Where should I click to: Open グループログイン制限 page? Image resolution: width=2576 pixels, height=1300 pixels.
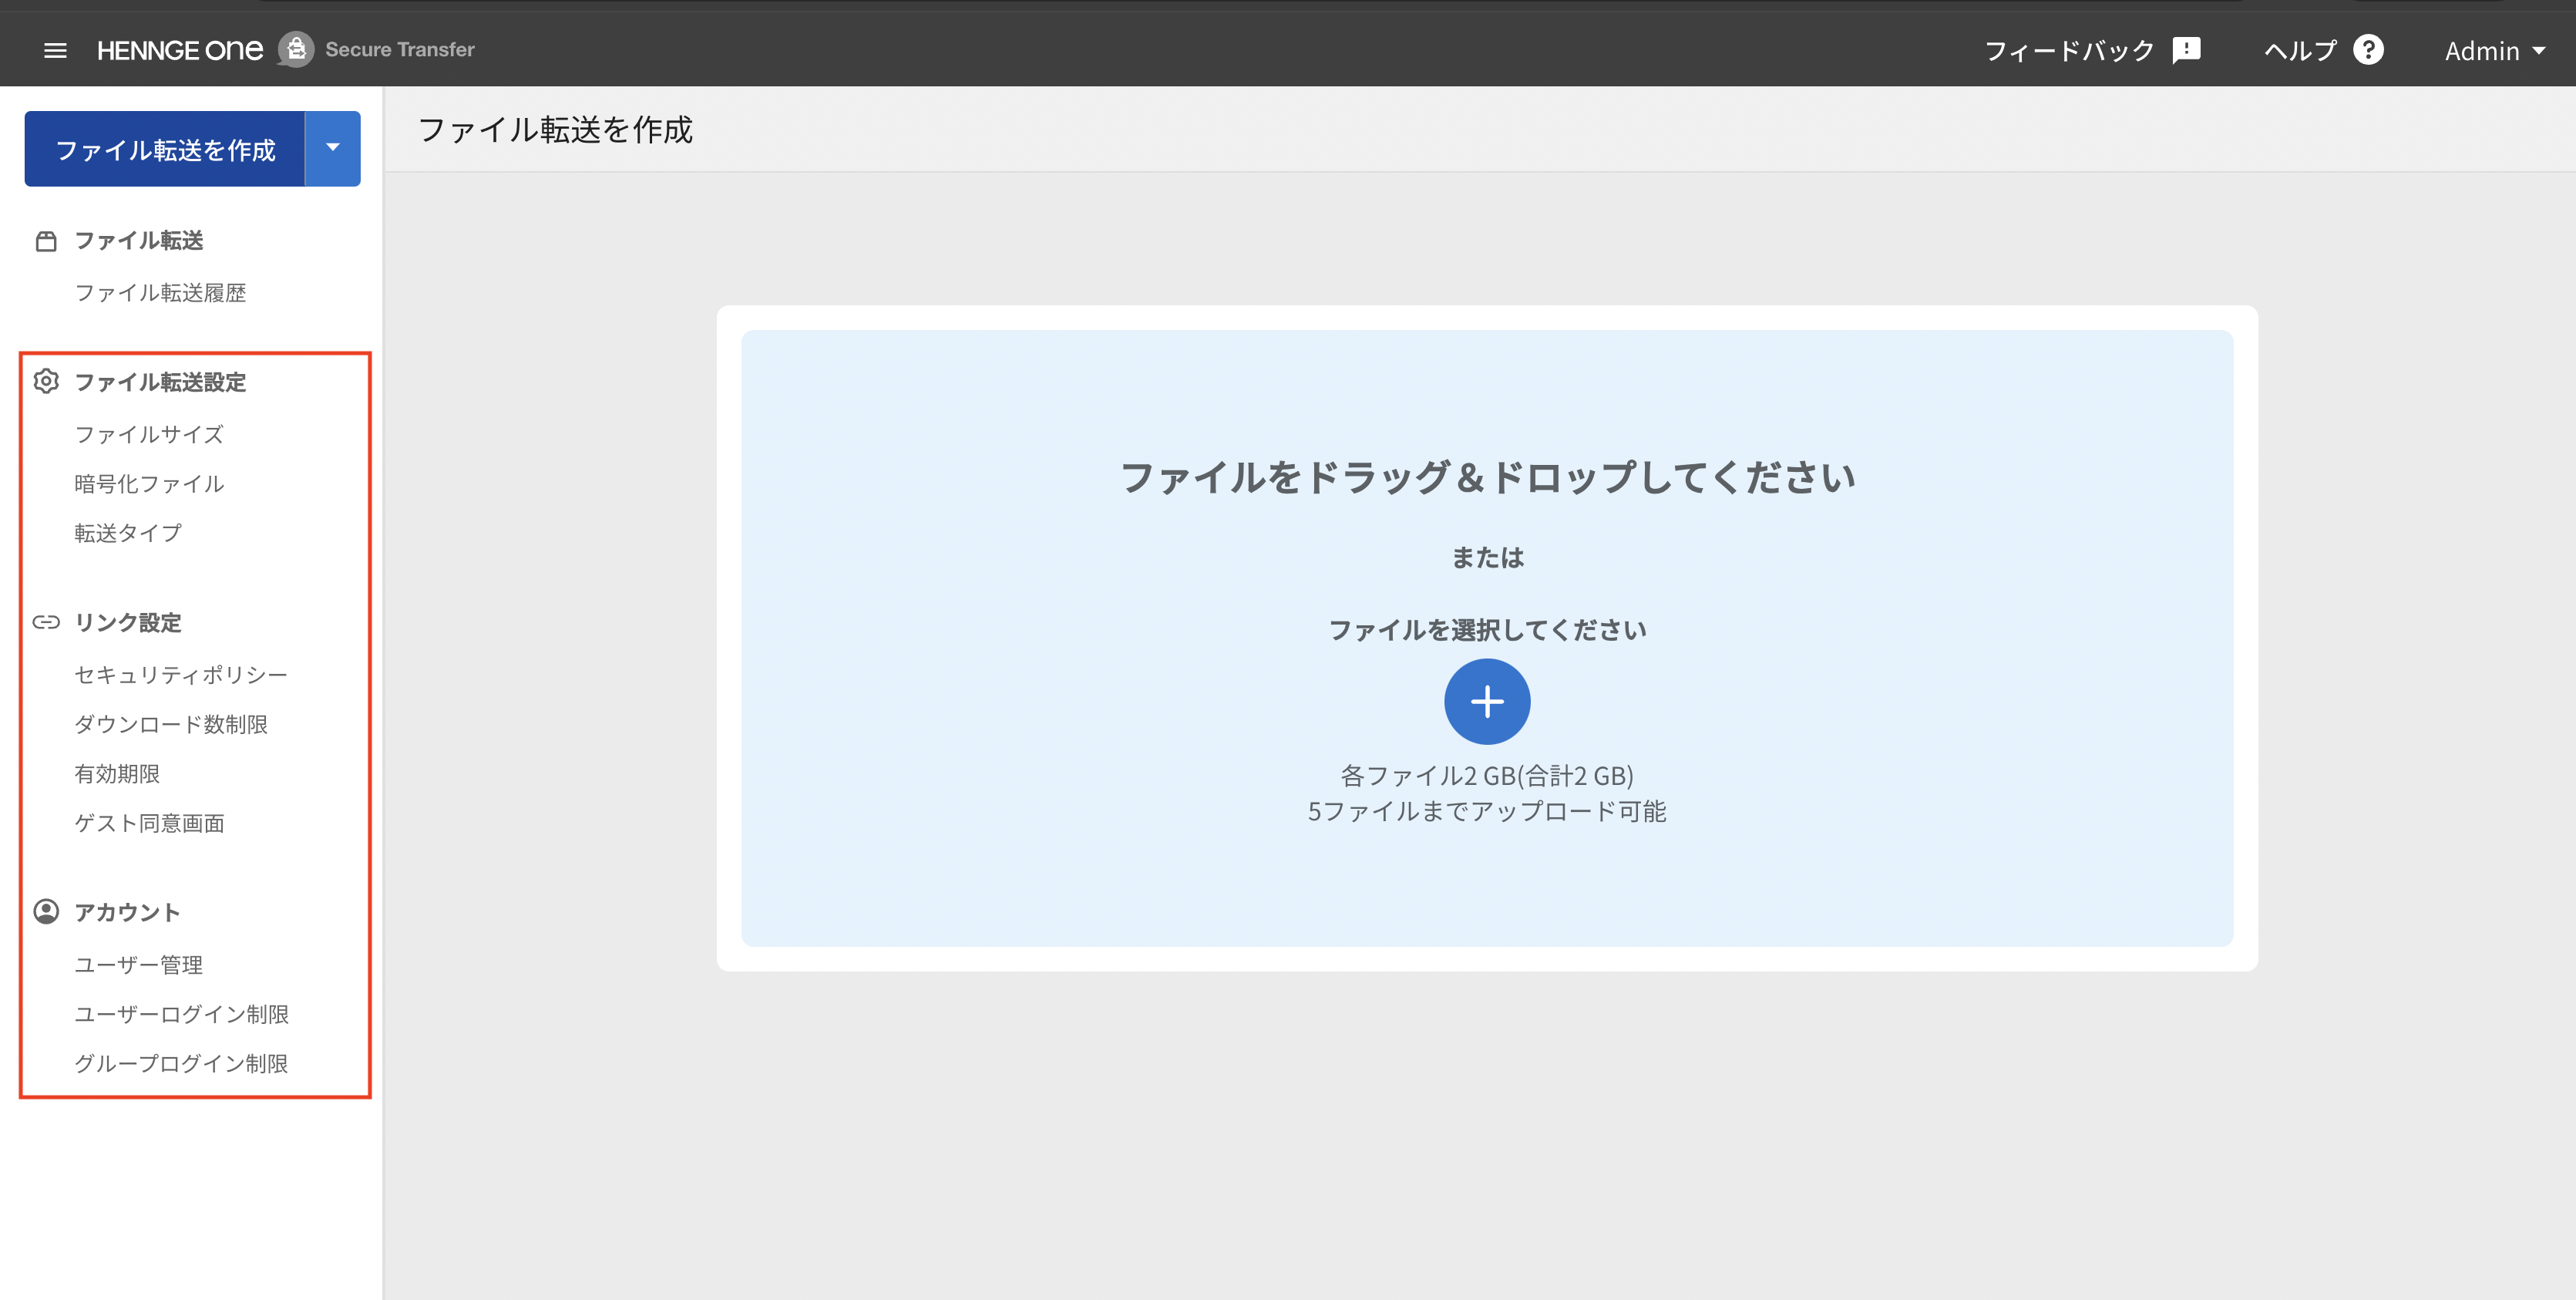click(x=181, y=1063)
